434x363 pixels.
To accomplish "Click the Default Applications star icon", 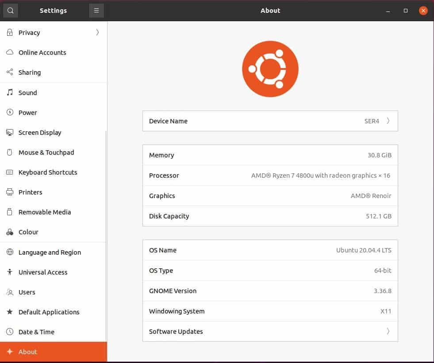I will 10,312.
